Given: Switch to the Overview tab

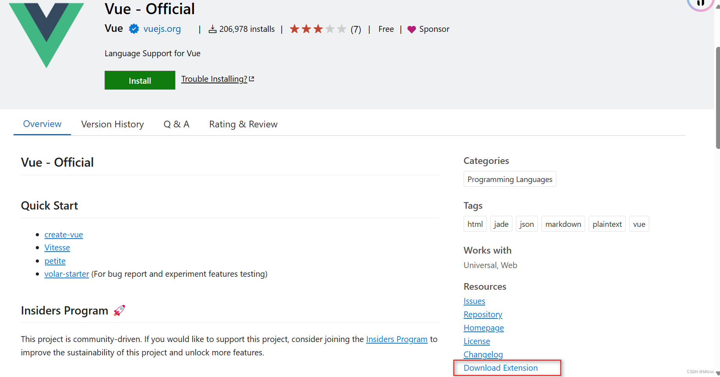Looking at the screenshot, I should point(42,124).
